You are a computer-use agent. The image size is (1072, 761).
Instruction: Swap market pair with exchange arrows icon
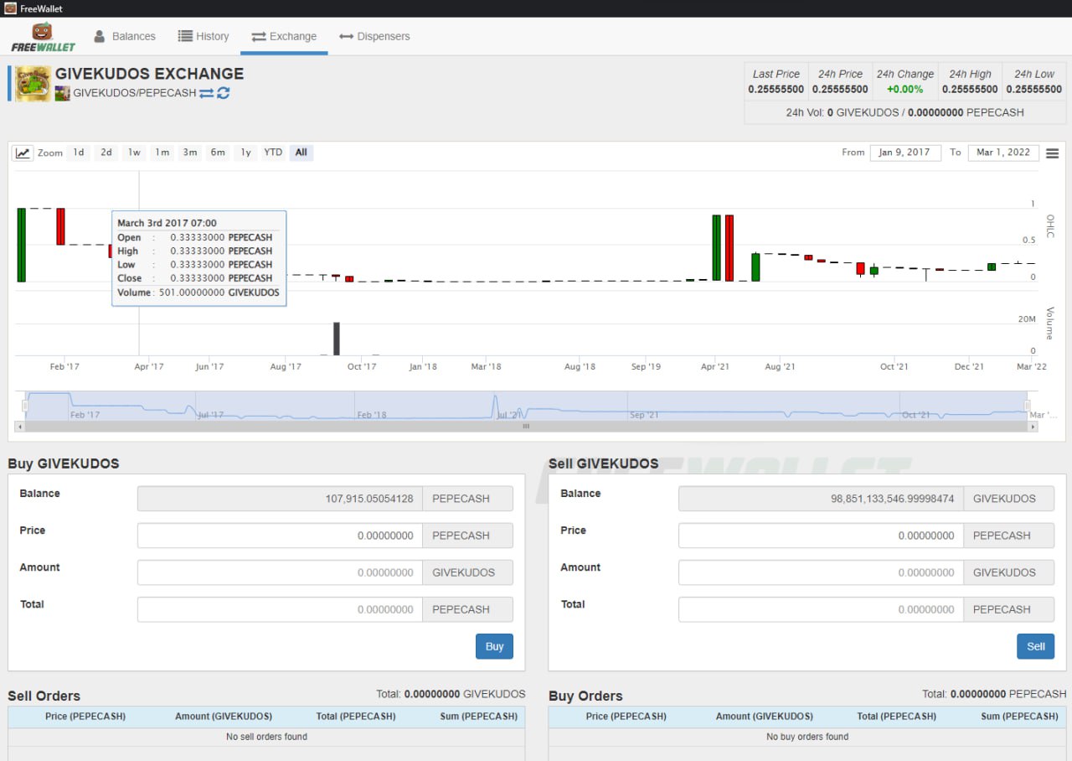207,93
